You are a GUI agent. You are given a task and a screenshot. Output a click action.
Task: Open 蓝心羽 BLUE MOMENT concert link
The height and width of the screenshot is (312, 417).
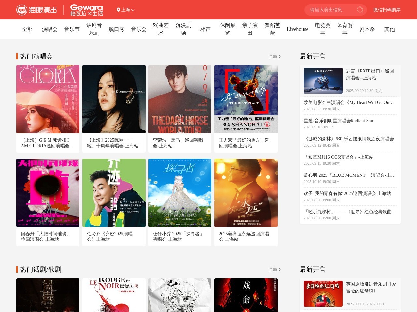349,175
